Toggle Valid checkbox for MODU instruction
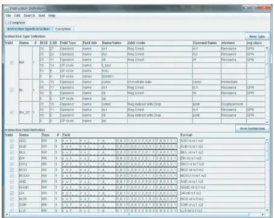 (12, 176)
